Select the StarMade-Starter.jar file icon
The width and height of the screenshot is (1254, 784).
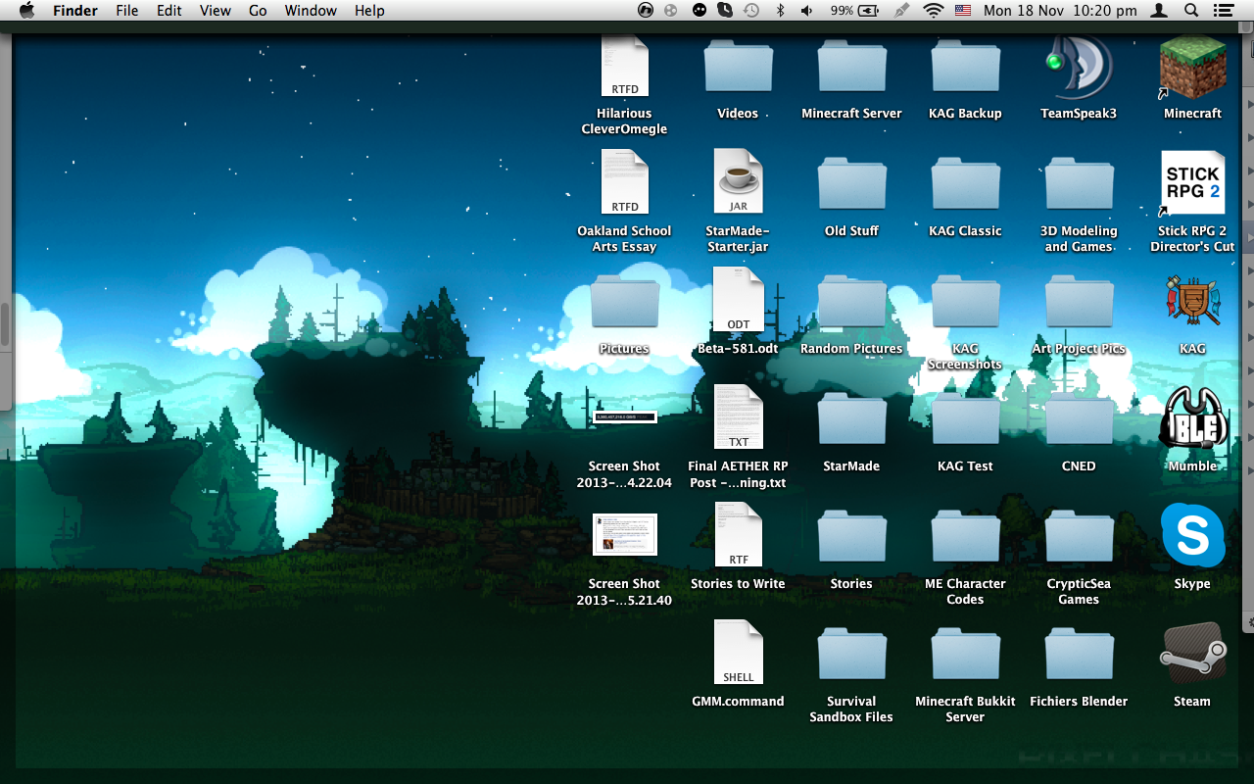[738, 181]
